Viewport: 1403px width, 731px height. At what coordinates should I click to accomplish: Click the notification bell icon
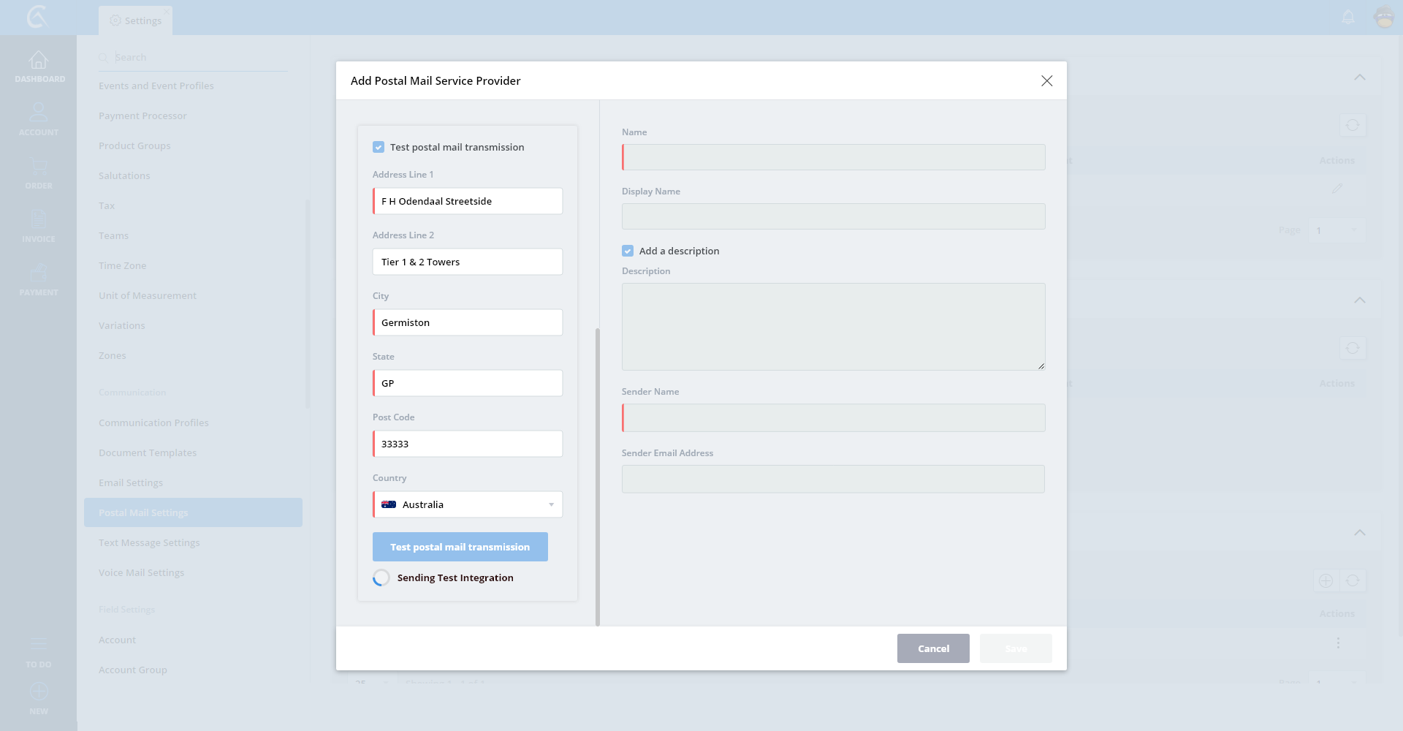click(x=1348, y=17)
